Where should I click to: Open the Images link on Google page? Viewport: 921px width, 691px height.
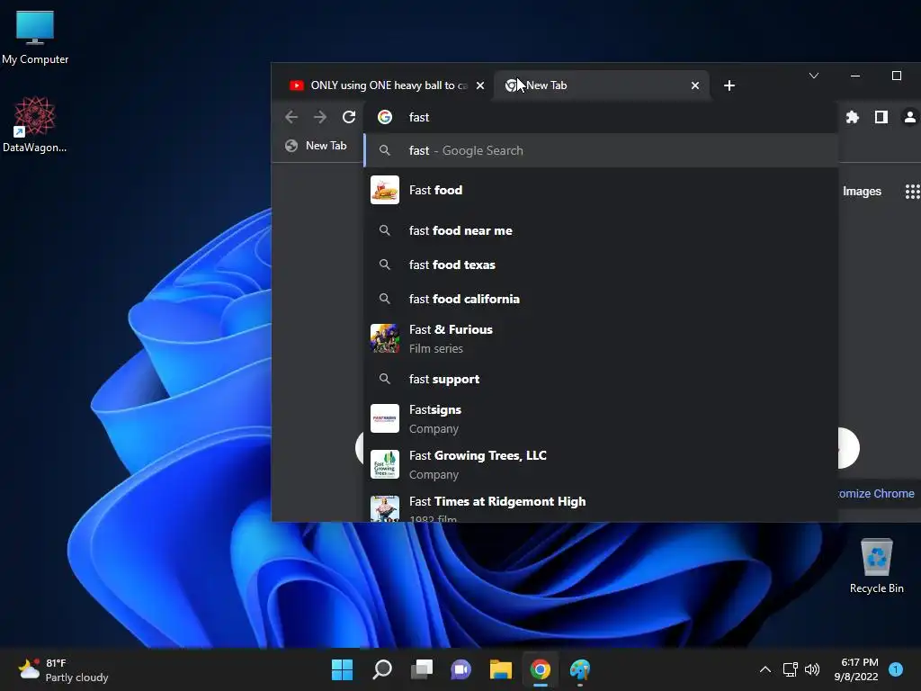pos(862,191)
